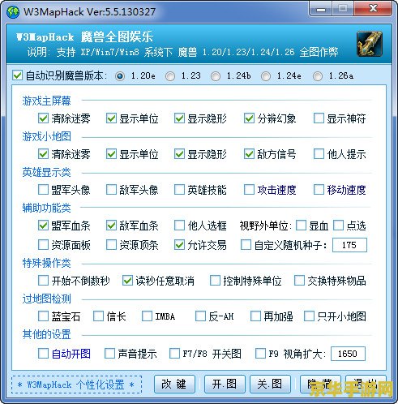The width and height of the screenshot is (398, 404).
Task: Uncheck the 盟军血条 checkbox
Action: point(43,226)
